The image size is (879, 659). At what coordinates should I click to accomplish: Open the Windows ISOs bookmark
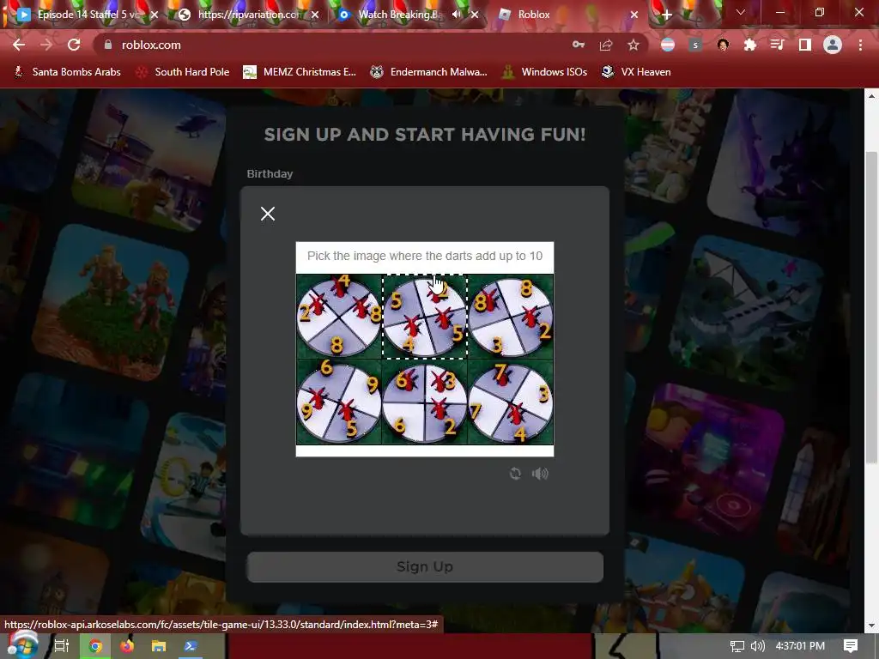pyautogui.click(x=545, y=72)
